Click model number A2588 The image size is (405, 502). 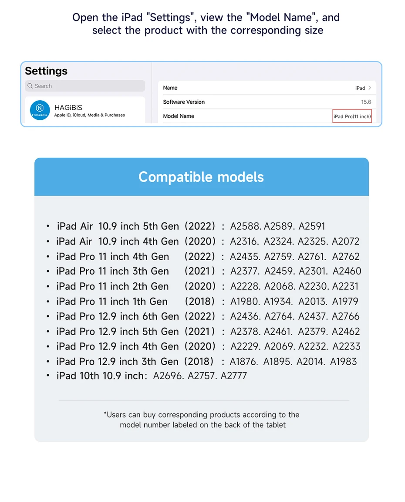pyautogui.click(x=246, y=226)
